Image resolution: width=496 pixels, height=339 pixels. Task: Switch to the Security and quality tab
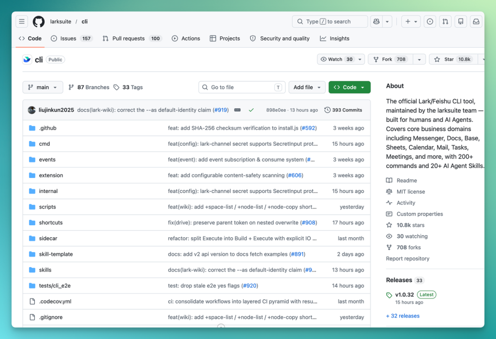point(280,39)
